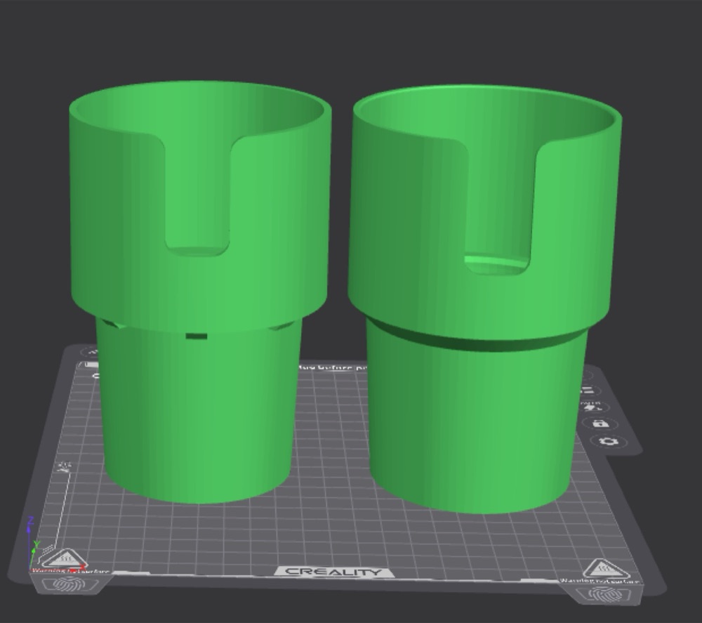Screen dimensions: 702x623
Task: Click the hot surface warning triangle near the right fingerprint tab
Action: [606, 569]
